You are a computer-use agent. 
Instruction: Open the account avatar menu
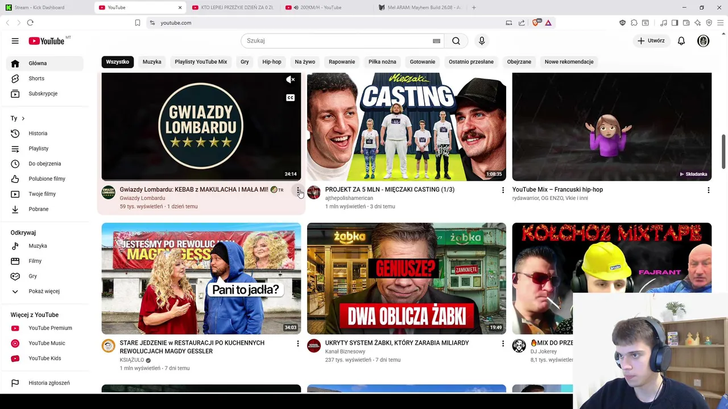tap(704, 41)
